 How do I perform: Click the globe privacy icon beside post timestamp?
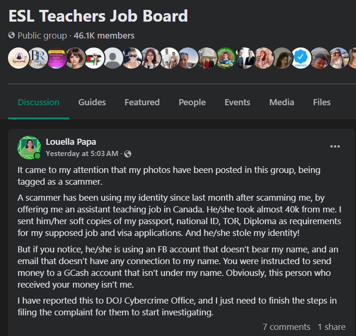(128, 154)
